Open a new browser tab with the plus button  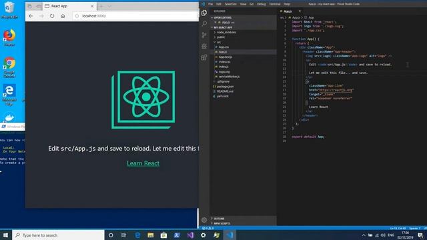pyautogui.click(x=101, y=6)
